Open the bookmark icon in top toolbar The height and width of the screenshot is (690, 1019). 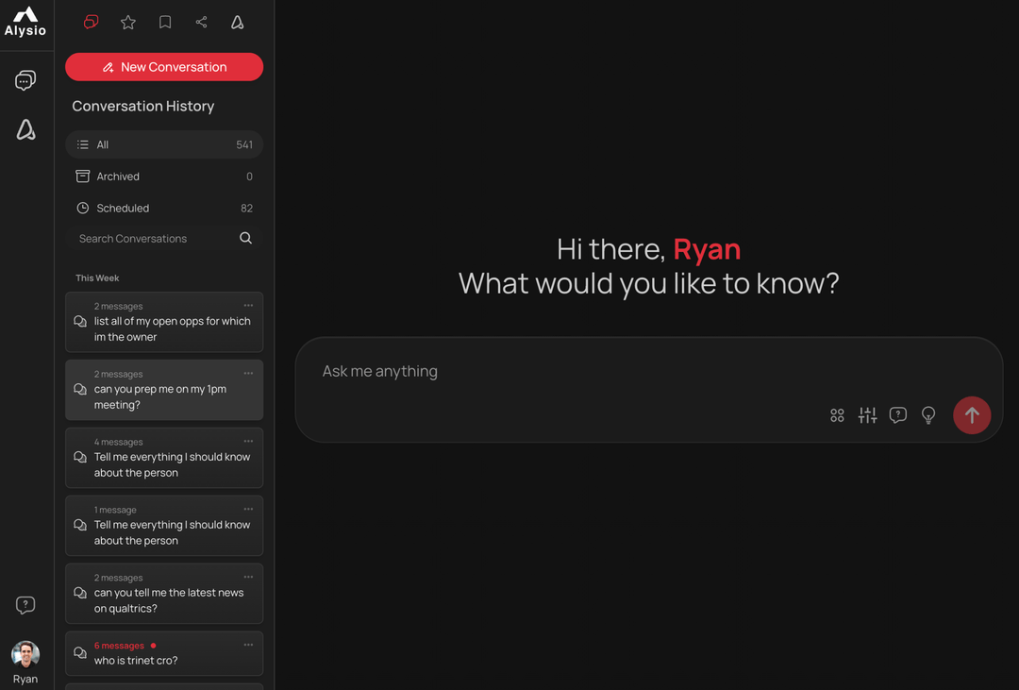165,23
